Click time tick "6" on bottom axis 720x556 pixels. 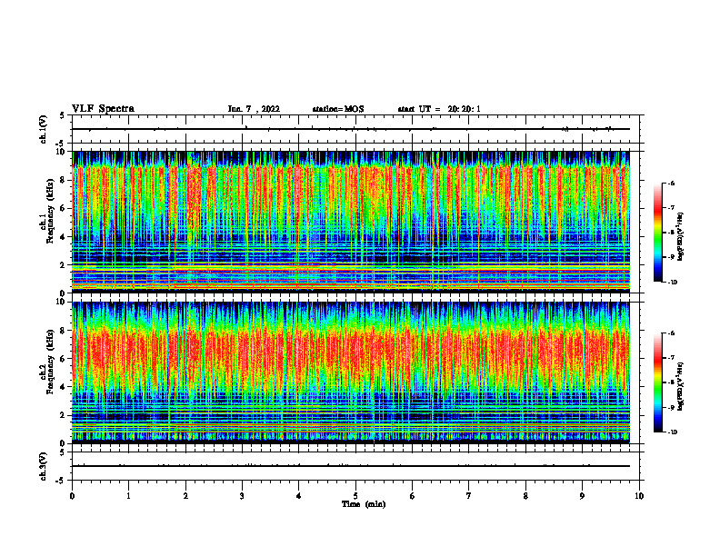point(413,496)
